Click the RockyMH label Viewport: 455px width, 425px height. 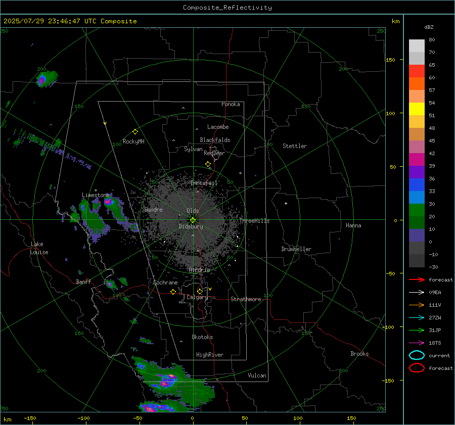[133, 141]
